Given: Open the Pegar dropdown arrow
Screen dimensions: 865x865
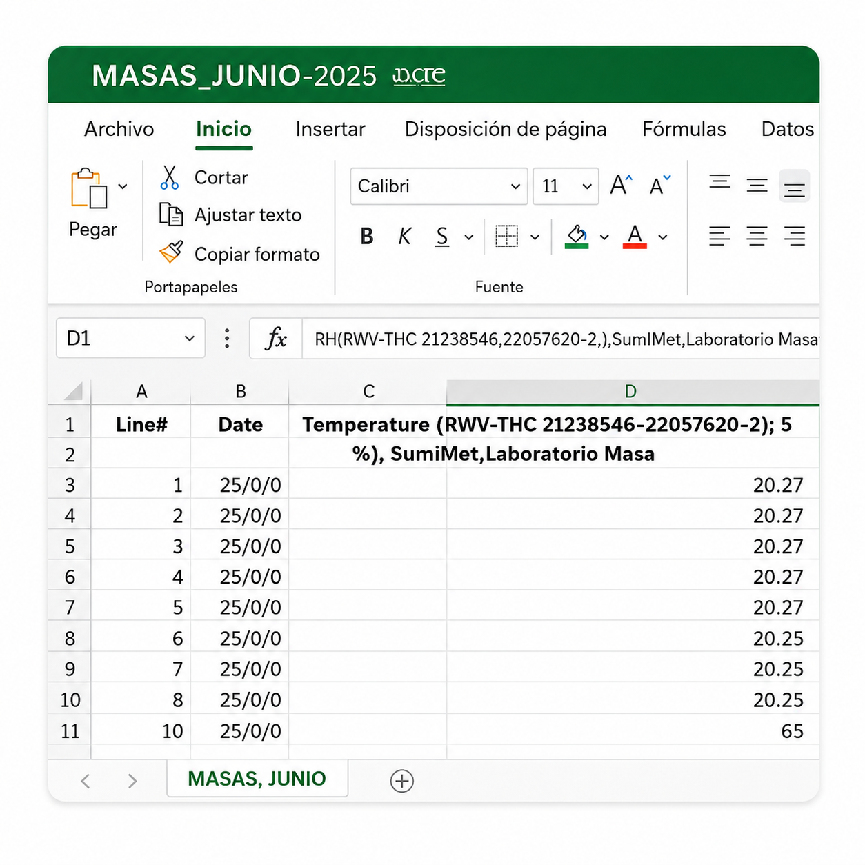Looking at the screenshot, I should [x=123, y=186].
